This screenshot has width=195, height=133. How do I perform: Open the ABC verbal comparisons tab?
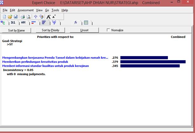coord(23,23)
